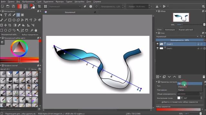
Task: Open the control point color dropdown arrow
Action: (182, 98)
